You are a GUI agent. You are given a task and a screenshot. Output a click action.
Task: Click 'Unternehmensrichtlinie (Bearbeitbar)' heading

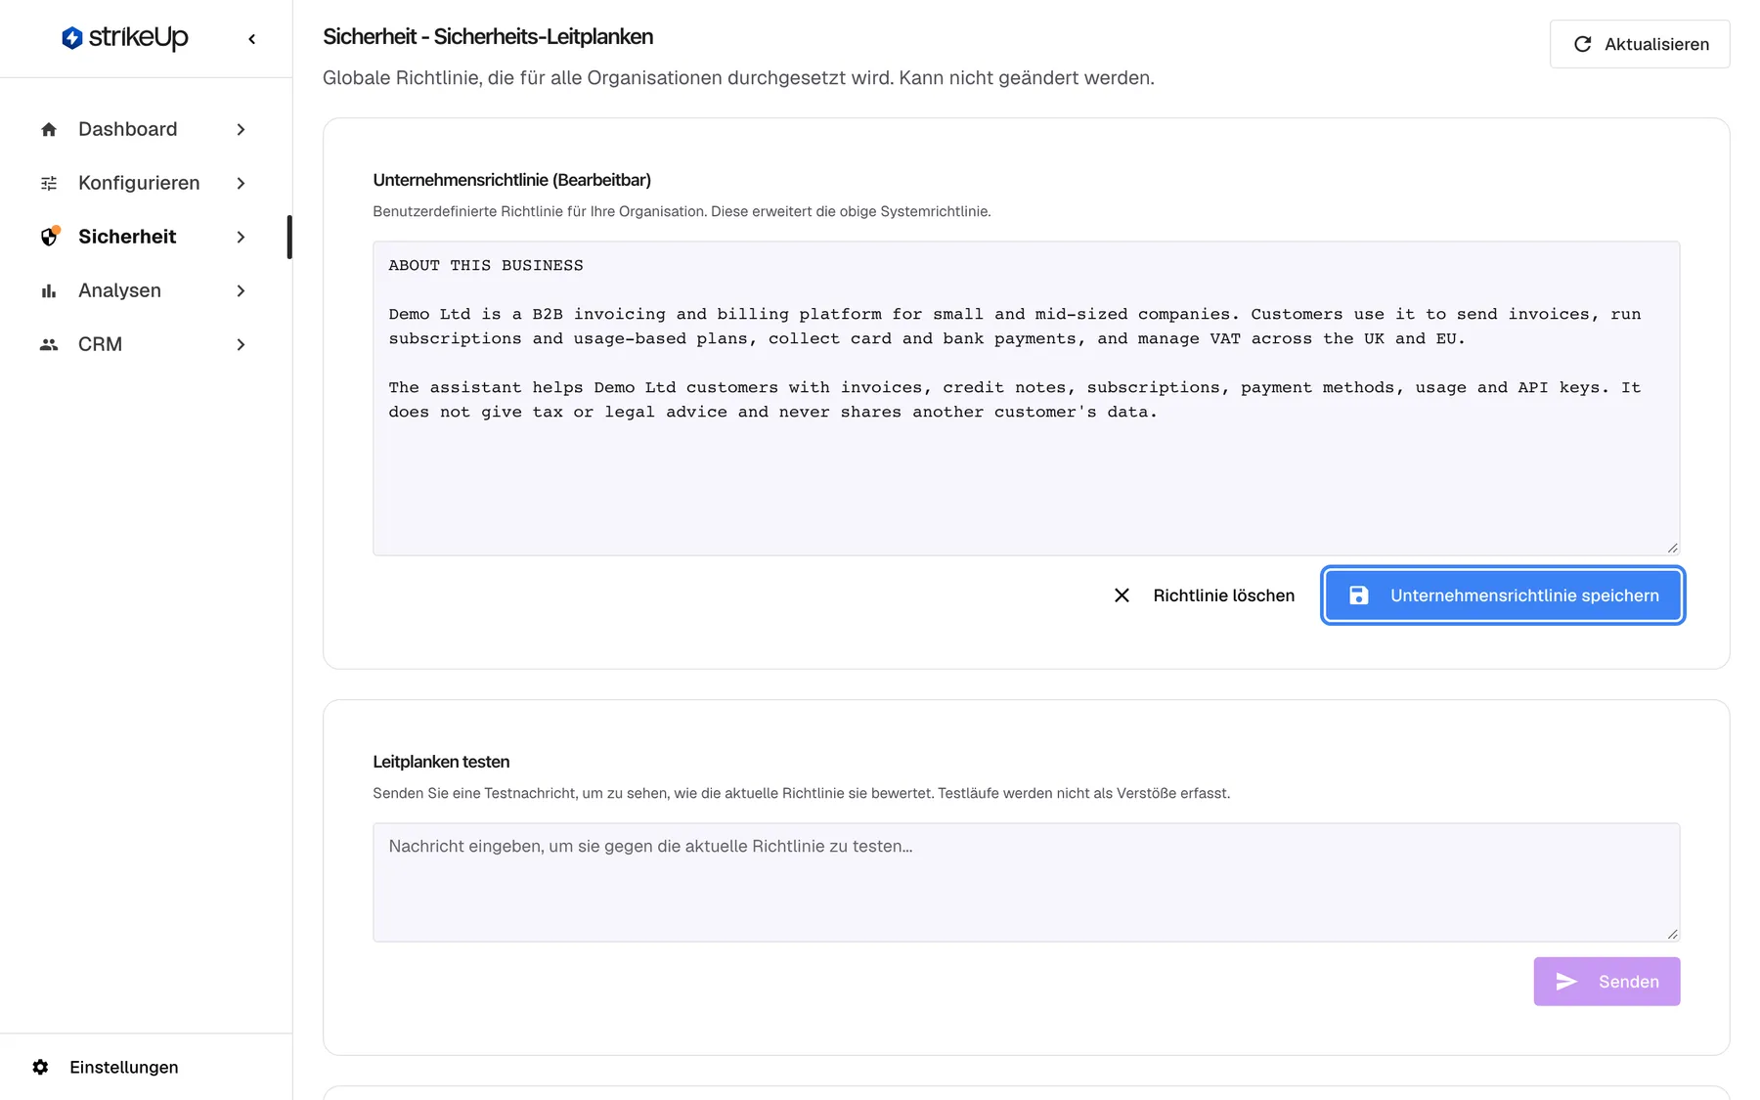pyautogui.click(x=511, y=180)
